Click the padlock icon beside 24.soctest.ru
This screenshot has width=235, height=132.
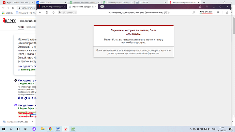pyautogui.click(x=60, y=13)
